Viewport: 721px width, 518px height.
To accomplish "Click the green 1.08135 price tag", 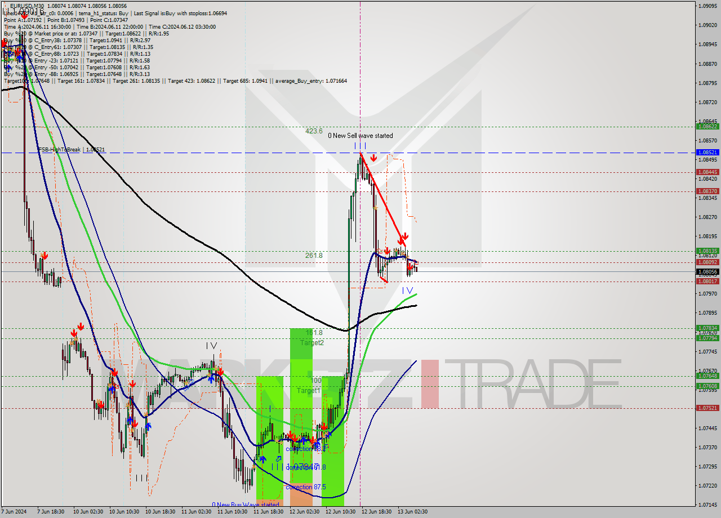I will (x=707, y=251).
